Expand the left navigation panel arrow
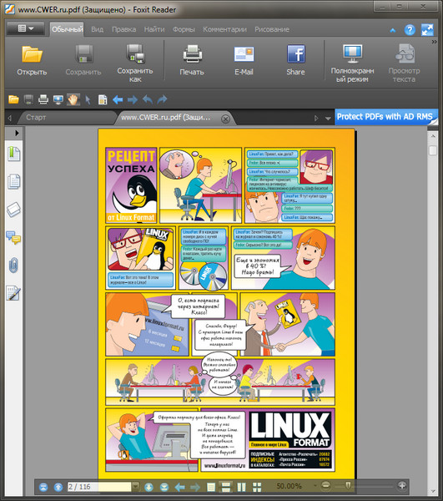Viewport: 443px width, 501px height. tap(17, 133)
